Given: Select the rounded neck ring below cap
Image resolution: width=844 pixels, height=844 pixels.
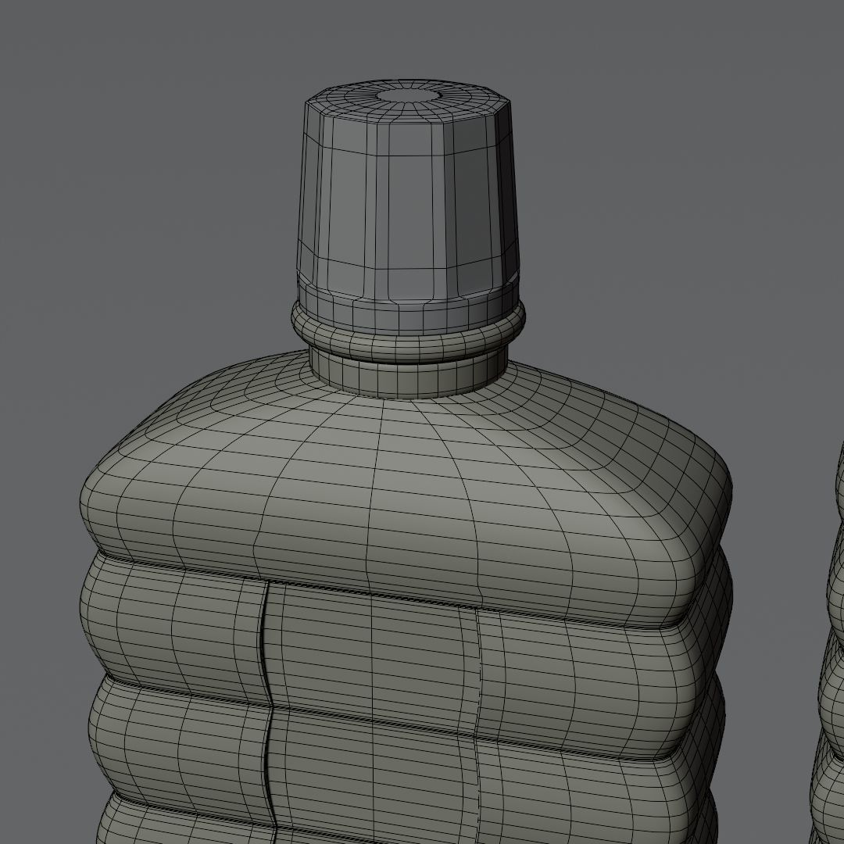Looking at the screenshot, I should tap(409, 334).
